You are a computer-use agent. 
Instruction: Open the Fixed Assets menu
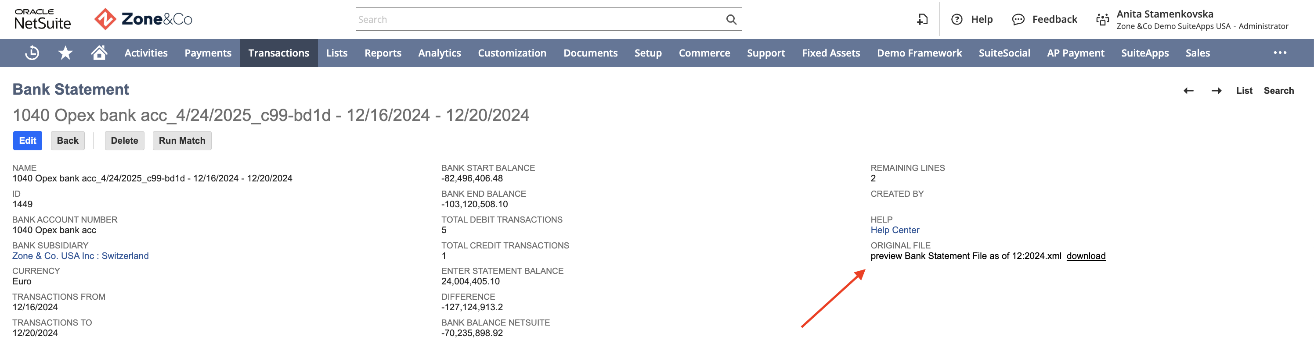click(x=830, y=53)
